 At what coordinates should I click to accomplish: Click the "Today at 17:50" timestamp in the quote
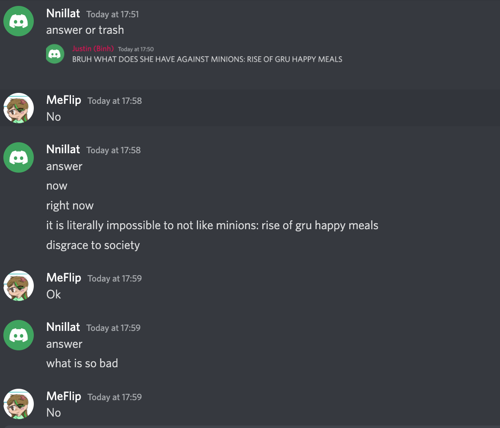(136, 49)
